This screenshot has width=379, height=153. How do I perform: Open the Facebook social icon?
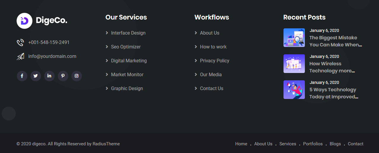22,76
